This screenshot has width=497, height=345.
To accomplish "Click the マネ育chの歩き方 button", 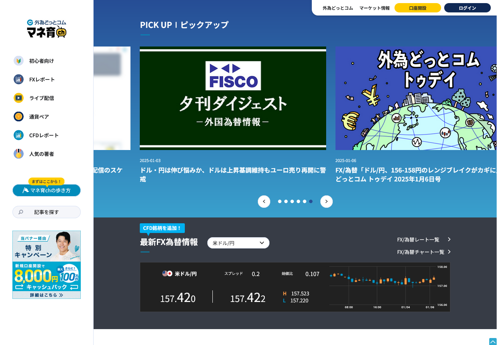I will click(47, 190).
